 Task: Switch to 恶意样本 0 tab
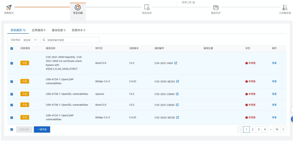[79, 30]
